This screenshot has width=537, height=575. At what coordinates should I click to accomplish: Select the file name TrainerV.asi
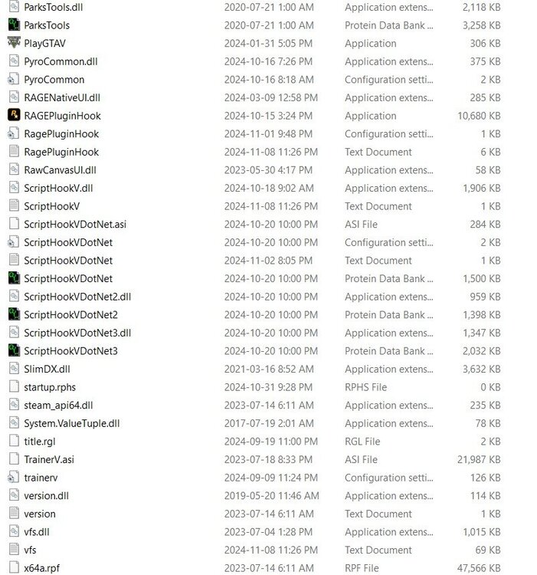click(x=49, y=459)
